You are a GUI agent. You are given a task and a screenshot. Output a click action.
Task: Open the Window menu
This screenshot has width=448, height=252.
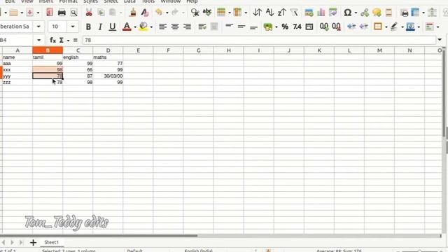171,1
